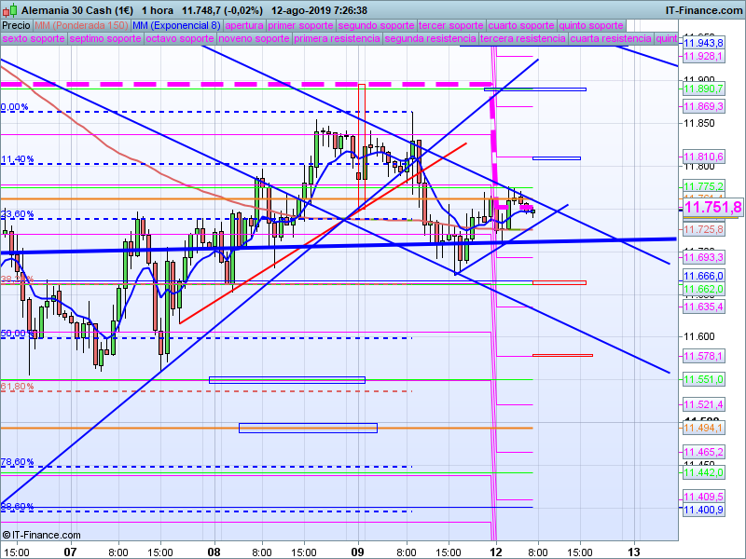This screenshot has height=559, width=746.
Task: Select the septimo soporte label
Action: tap(105, 38)
